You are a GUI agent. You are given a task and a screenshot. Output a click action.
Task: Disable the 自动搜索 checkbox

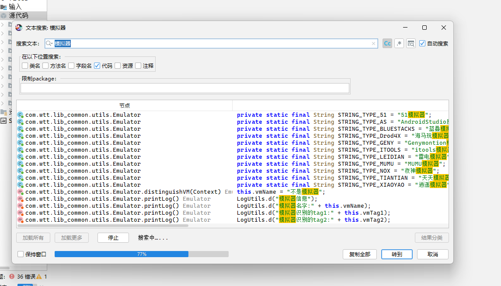pos(422,43)
